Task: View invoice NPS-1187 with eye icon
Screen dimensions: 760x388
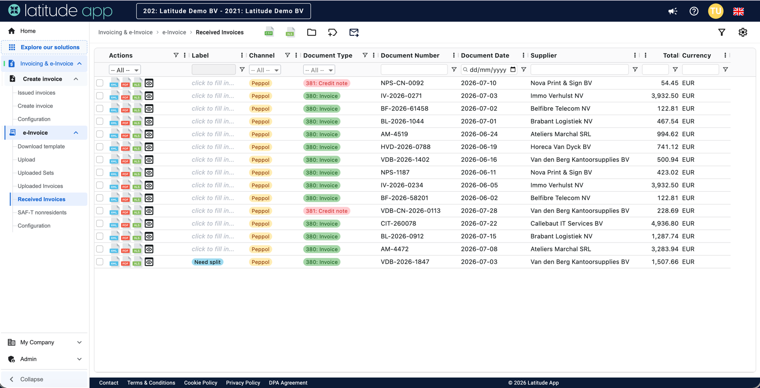Action: tap(149, 172)
